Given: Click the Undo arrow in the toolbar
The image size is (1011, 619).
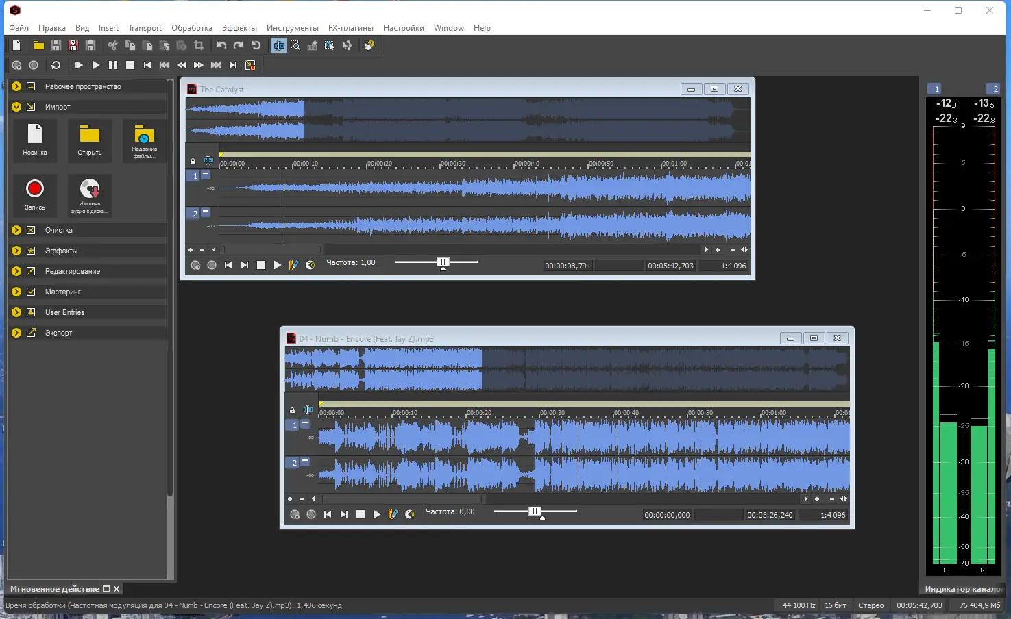Looking at the screenshot, I should [221, 45].
